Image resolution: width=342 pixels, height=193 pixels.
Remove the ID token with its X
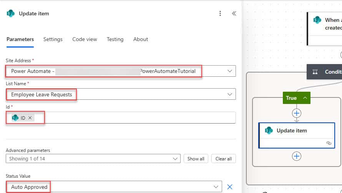[30, 118]
